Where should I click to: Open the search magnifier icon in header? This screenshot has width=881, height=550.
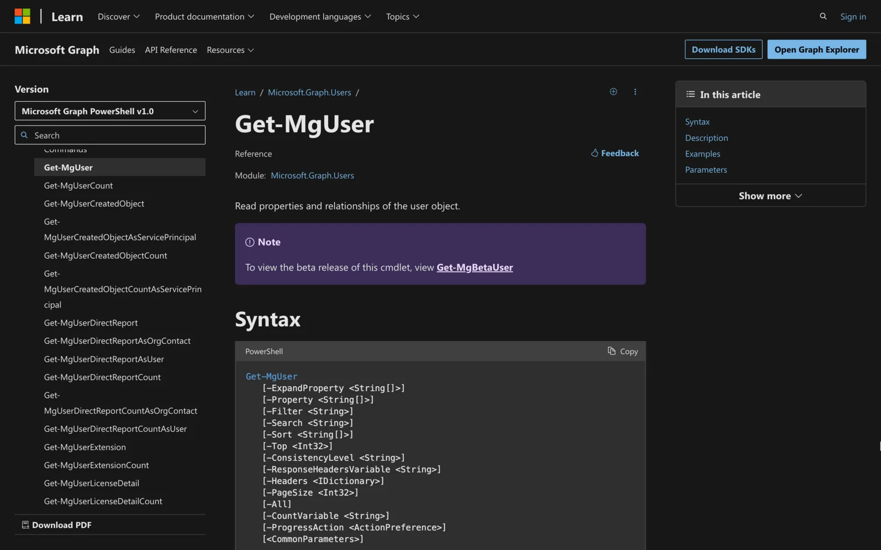[x=823, y=16]
